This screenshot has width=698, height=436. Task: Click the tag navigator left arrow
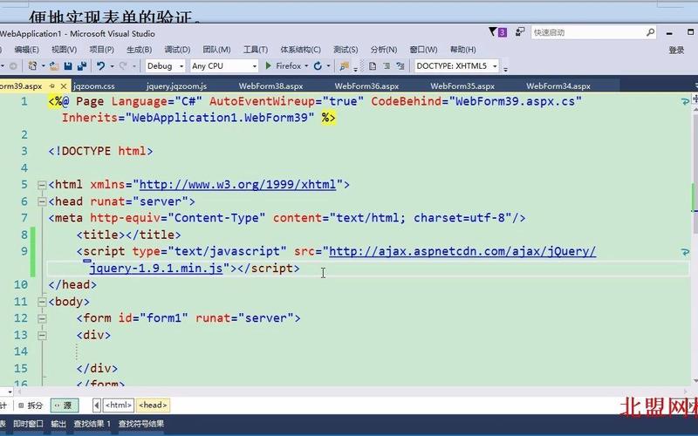point(97,405)
